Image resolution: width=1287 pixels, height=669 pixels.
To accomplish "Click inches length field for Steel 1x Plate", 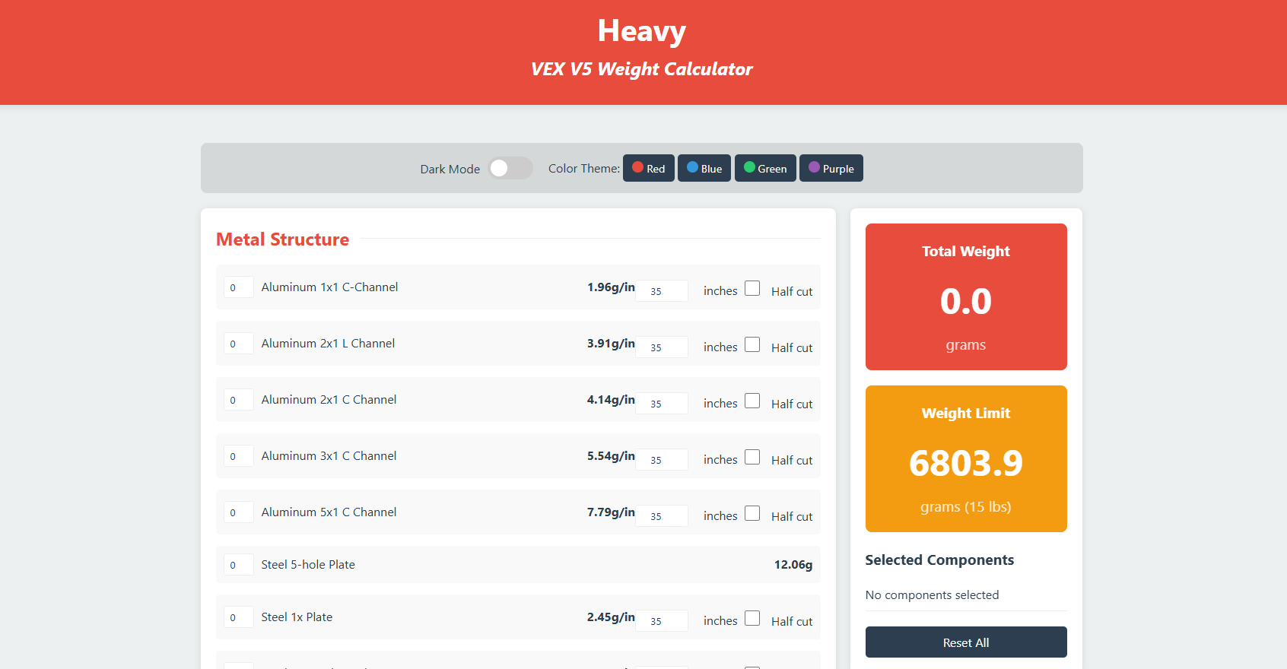I will (x=662, y=620).
